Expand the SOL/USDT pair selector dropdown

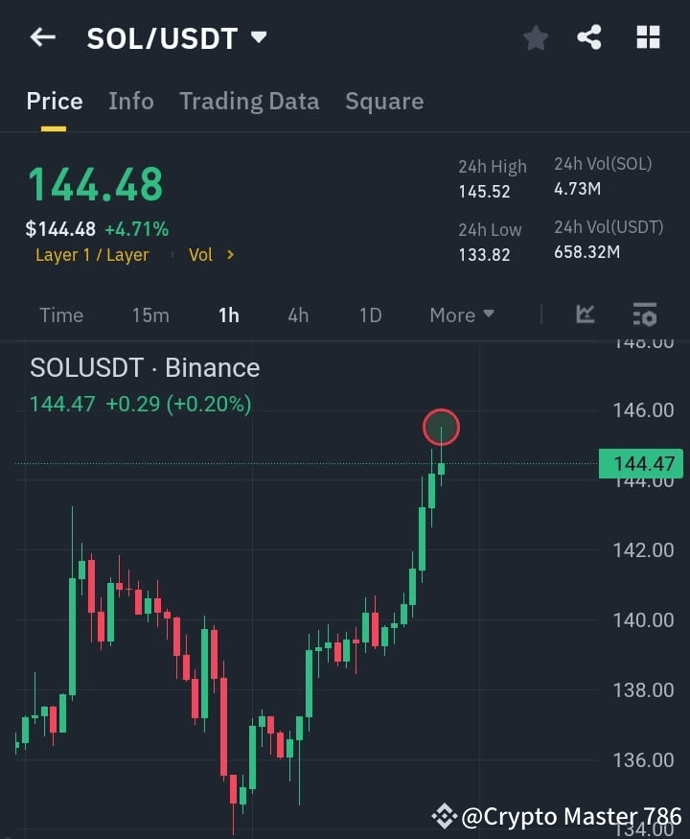click(259, 37)
